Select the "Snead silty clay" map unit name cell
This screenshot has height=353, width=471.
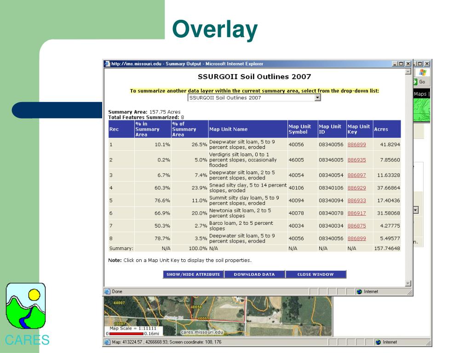248,188
